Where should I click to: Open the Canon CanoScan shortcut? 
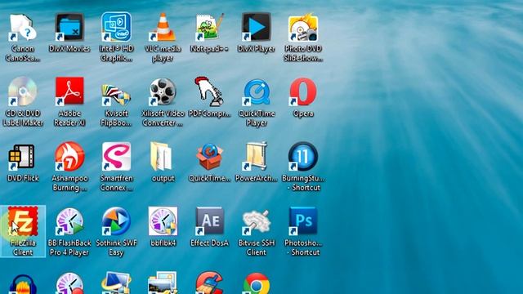pos(23,27)
